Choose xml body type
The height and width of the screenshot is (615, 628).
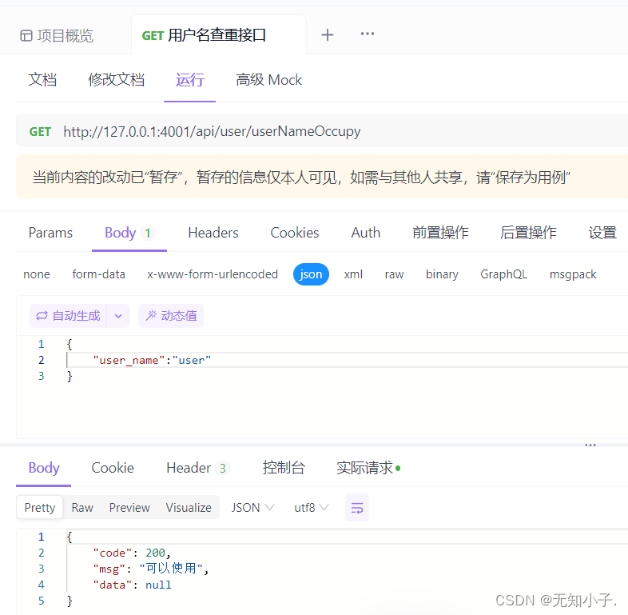(353, 274)
